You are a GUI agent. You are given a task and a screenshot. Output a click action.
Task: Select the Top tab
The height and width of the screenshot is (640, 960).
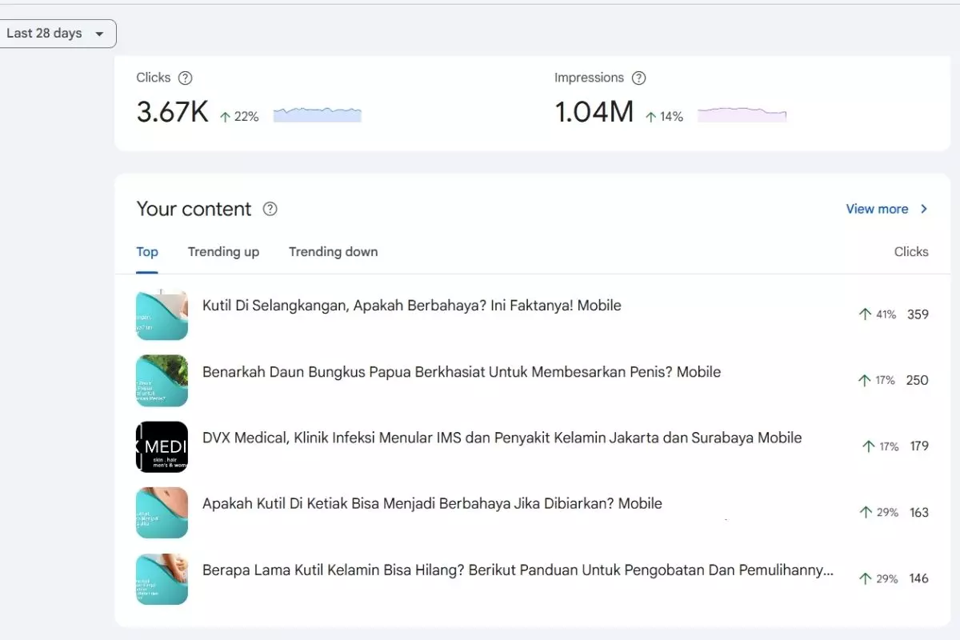pos(147,252)
